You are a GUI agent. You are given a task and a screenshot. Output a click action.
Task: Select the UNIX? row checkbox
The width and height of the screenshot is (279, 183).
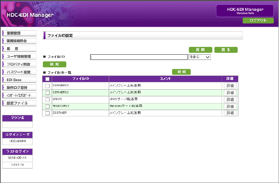coord(47,99)
